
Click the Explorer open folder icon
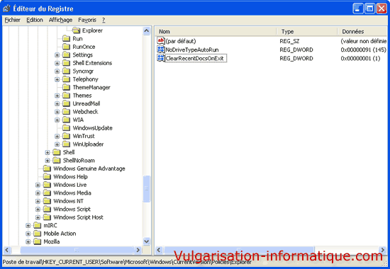point(76,30)
